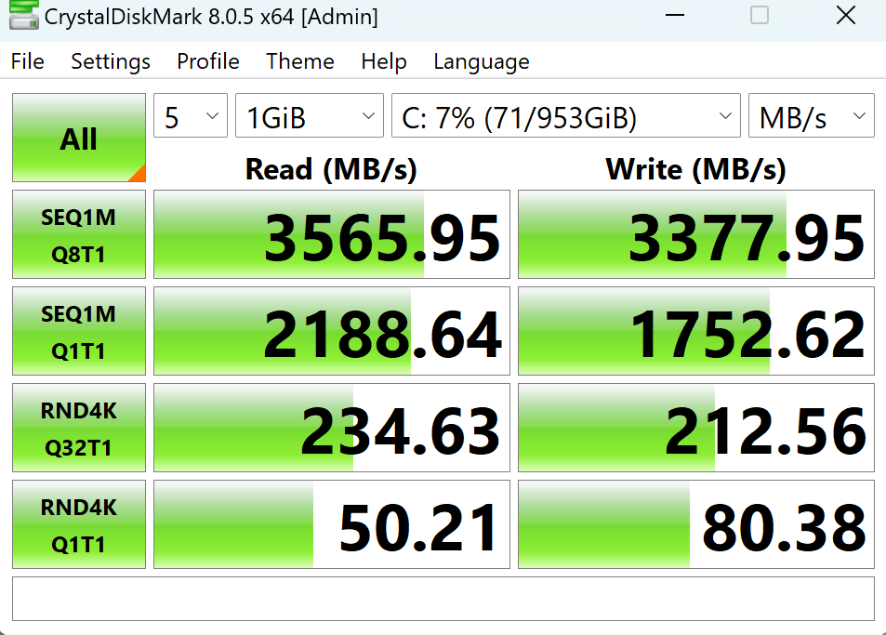Start the SEQ1M Q1T1 test
The image size is (886, 635).
78,331
